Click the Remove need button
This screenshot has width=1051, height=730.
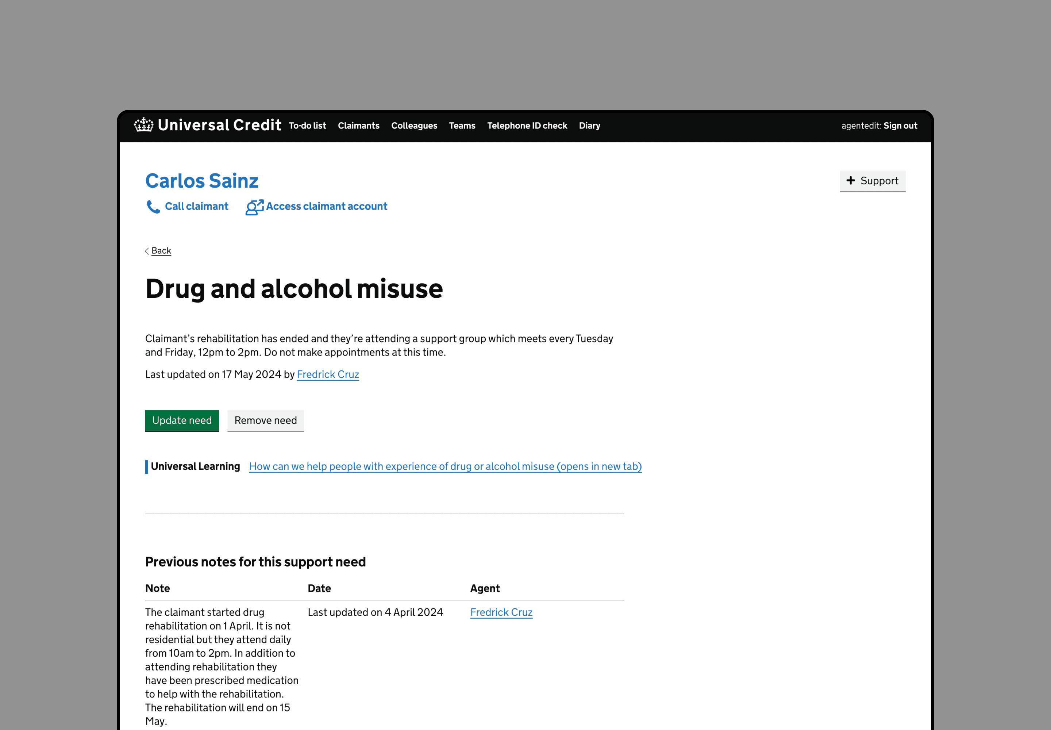pyautogui.click(x=266, y=420)
